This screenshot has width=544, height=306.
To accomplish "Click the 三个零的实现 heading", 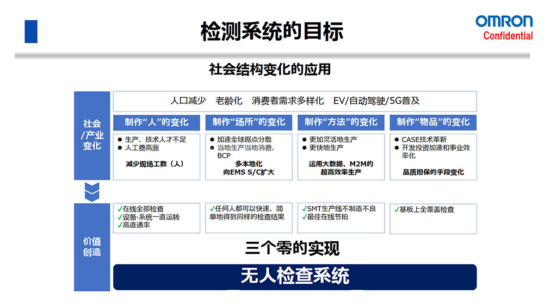I will (x=292, y=248).
